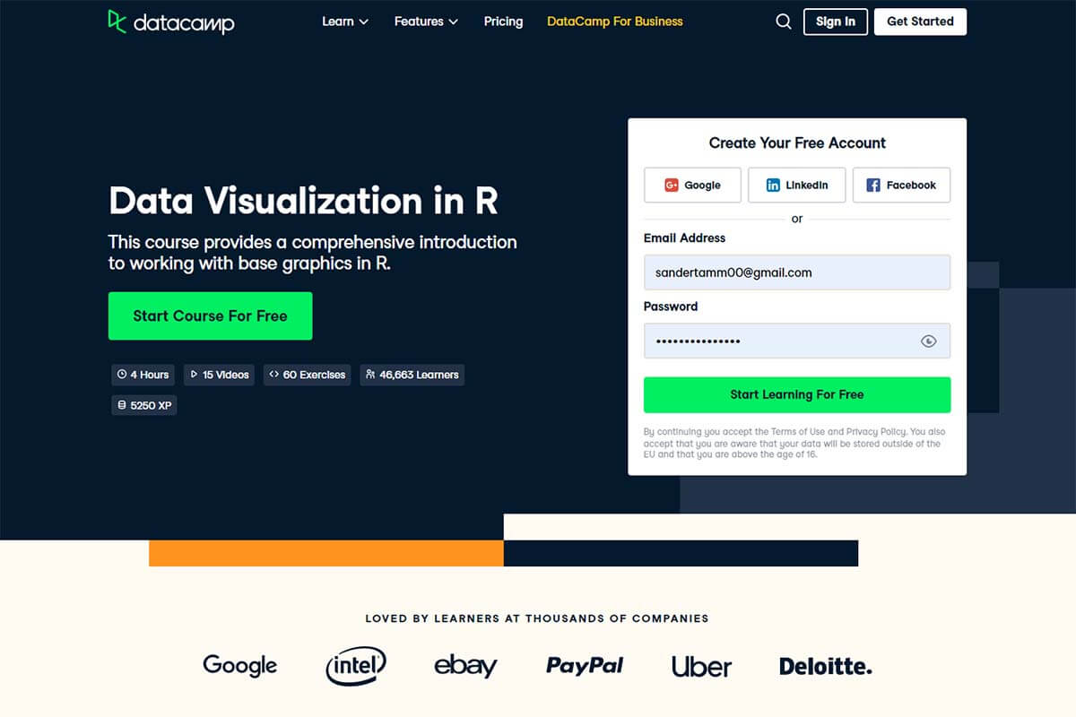Click the 46,663 Learners badge

point(412,375)
